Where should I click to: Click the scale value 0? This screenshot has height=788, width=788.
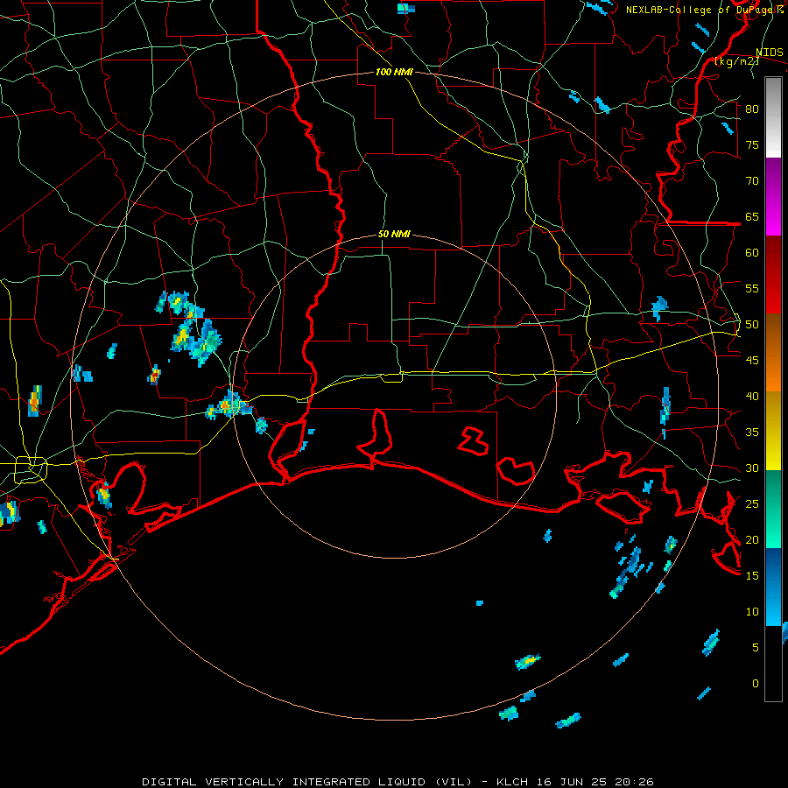point(755,684)
